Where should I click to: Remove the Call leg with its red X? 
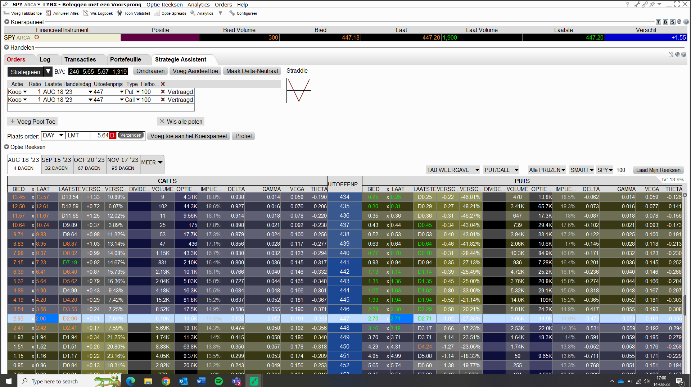(x=163, y=100)
